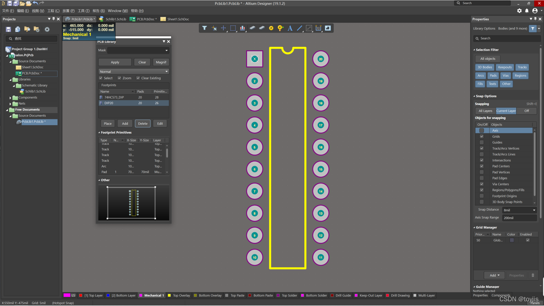Click the notifications bell icon

coord(527,11)
